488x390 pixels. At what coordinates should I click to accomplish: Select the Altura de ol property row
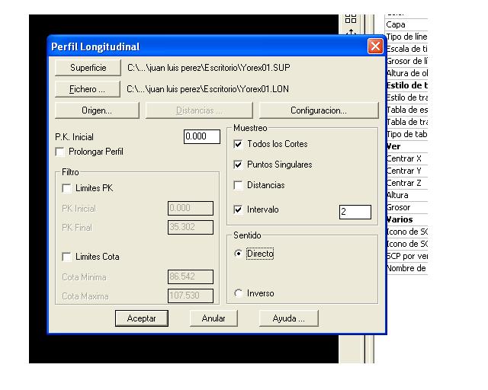coord(406,73)
